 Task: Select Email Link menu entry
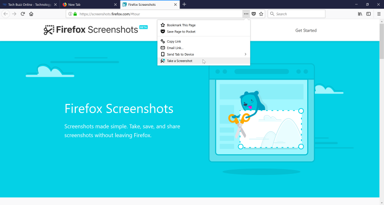click(x=204, y=48)
